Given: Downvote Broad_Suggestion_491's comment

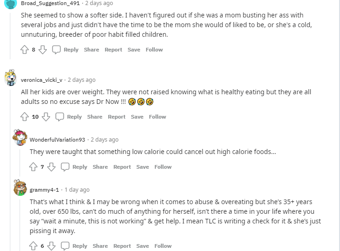Looking at the screenshot, I should point(43,50).
